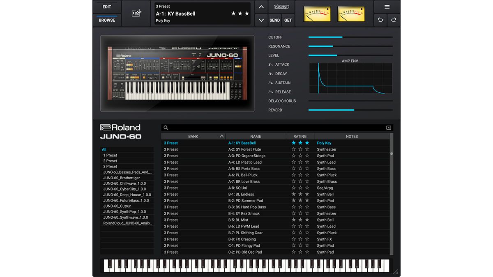Click the Redo arrow icon
The image size is (493, 277).
pos(394,20)
